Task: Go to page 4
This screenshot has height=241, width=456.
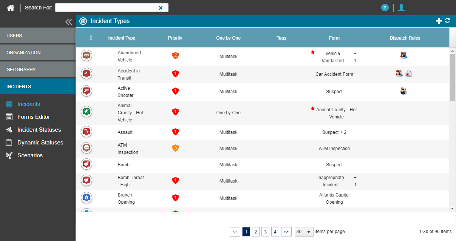Action: click(x=275, y=232)
